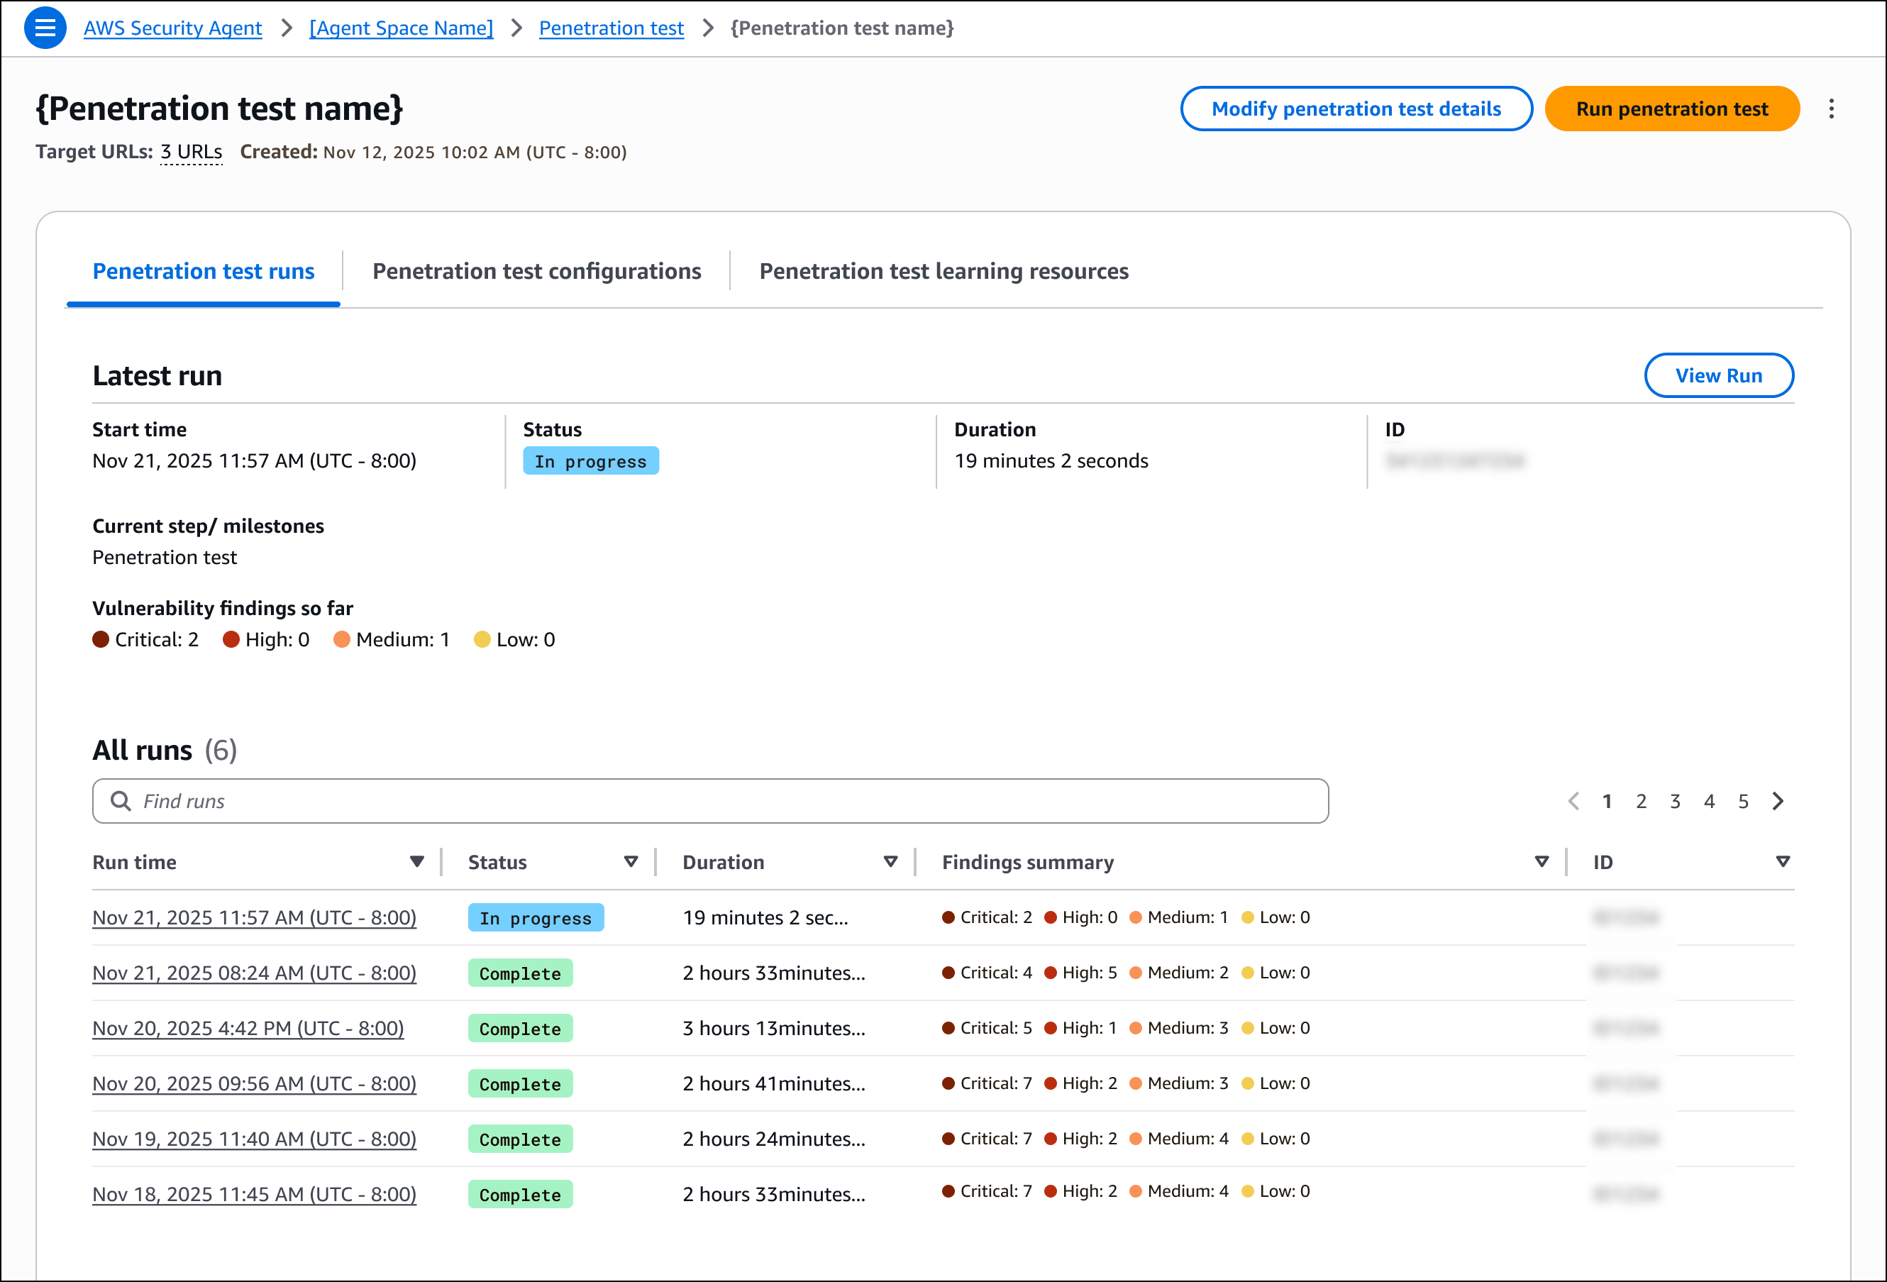Click Modify penetration test details button

point(1356,109)
